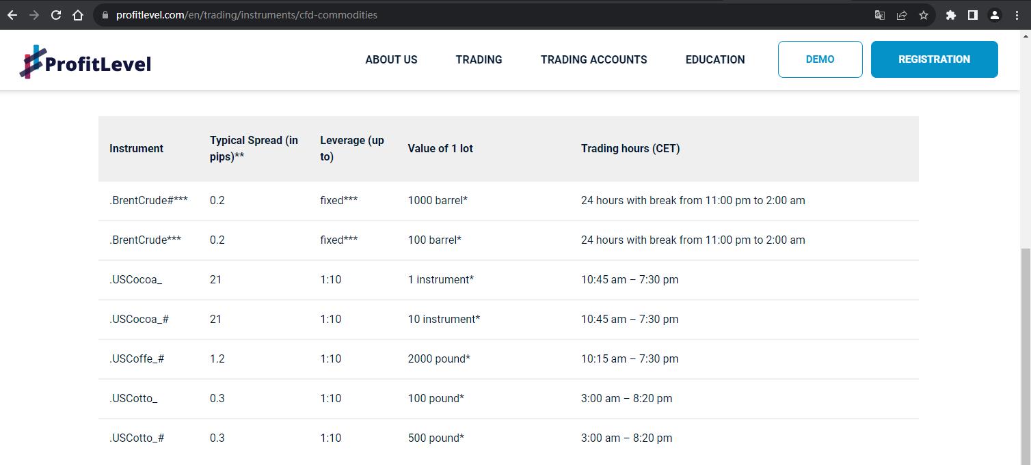Click 1:10 leverage in .USCocoa_# row
This screenshot has height=465, width=1031.
pyautogui.click(x=330, y=319)
